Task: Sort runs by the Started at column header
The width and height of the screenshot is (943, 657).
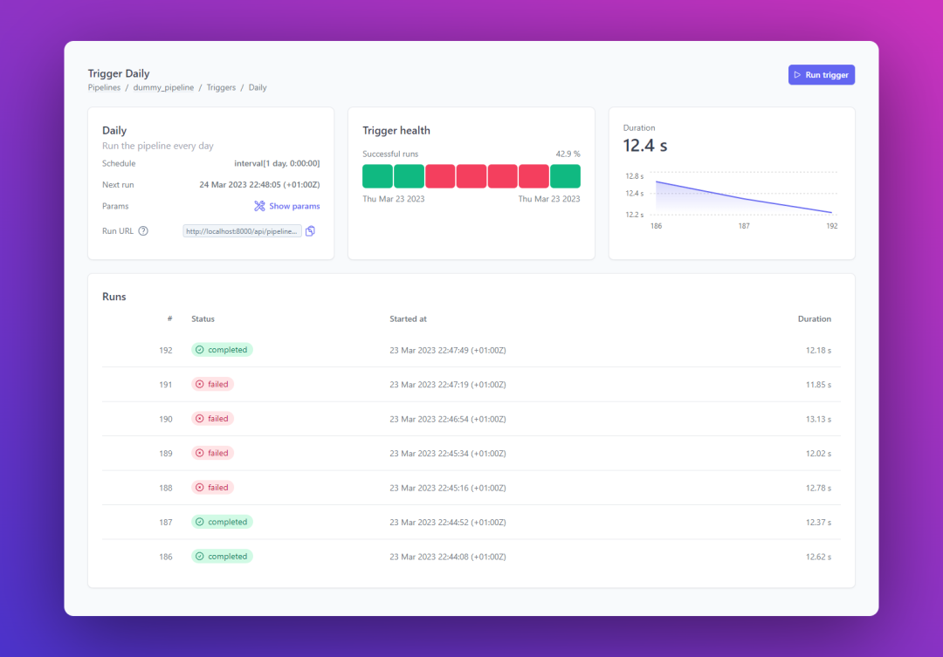Action: [408, 318]
